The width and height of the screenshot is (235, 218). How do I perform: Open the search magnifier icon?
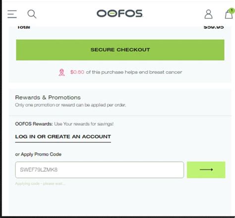[32, 14]
